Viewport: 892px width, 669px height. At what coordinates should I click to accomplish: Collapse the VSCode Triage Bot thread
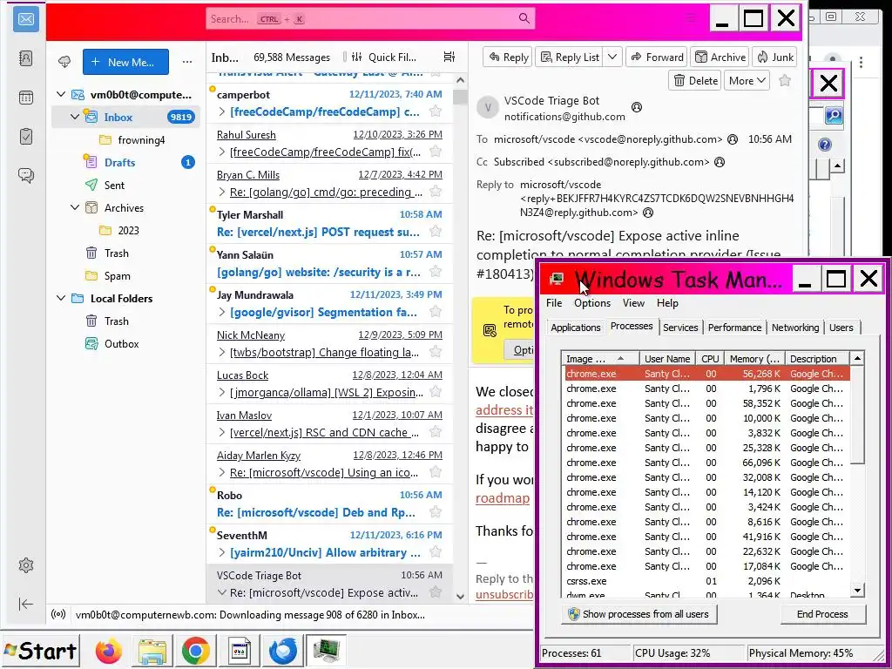click(x=222, y=592)
